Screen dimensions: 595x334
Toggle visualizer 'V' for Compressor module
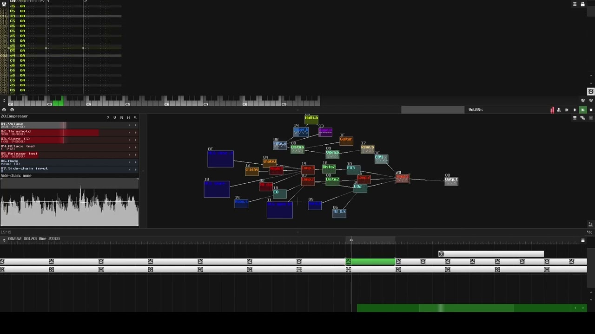(x=115, y=118)
